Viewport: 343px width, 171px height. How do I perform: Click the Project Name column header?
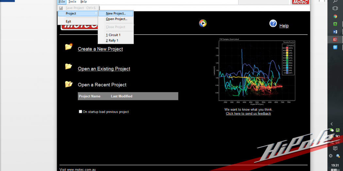tap(90, 96)
